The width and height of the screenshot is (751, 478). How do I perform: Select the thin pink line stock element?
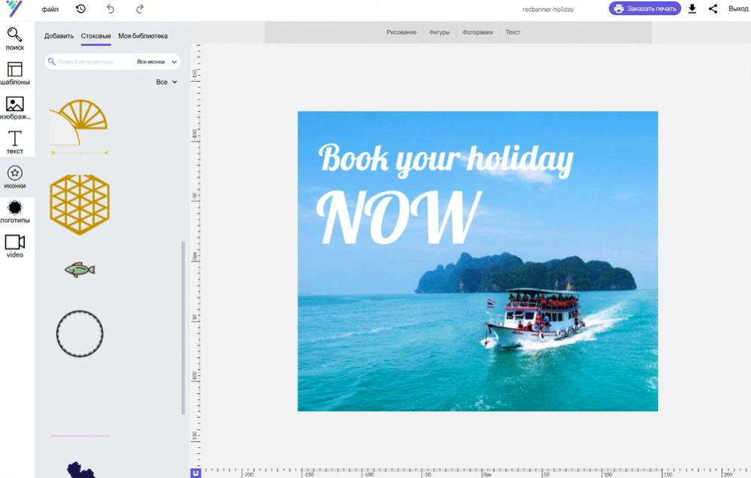80,436
